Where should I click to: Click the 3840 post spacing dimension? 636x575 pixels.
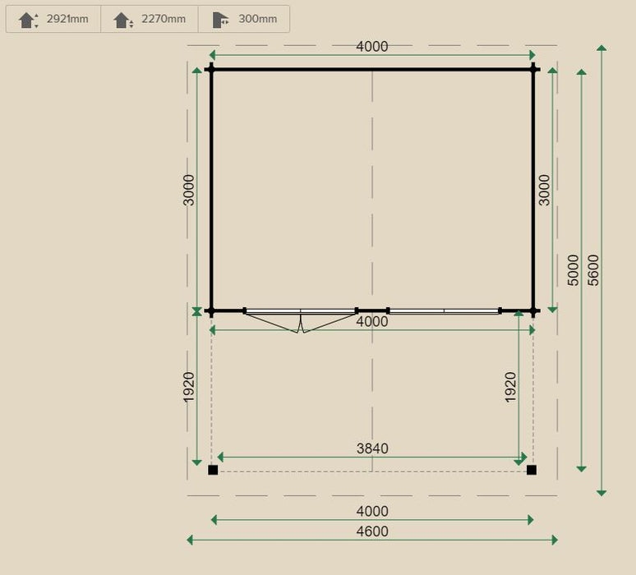click(x=371, y=448)
